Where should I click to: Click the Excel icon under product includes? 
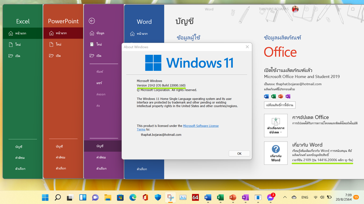[x=274, y=96]
